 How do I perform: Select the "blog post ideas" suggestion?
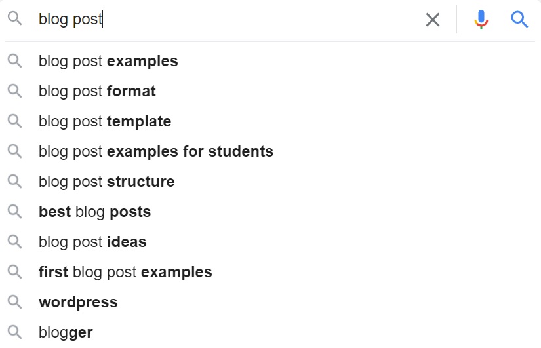point(92,242)
